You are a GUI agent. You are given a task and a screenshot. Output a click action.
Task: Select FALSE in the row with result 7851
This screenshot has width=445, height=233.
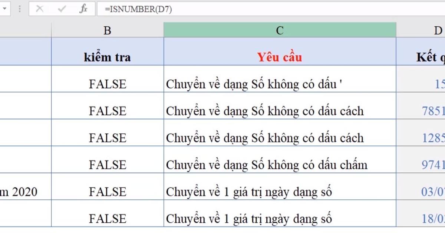coord(108,106)
